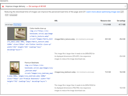Click the red warning triangle icon
The height and width of the screenshot is (96, 128).
[x=3, y=6]
